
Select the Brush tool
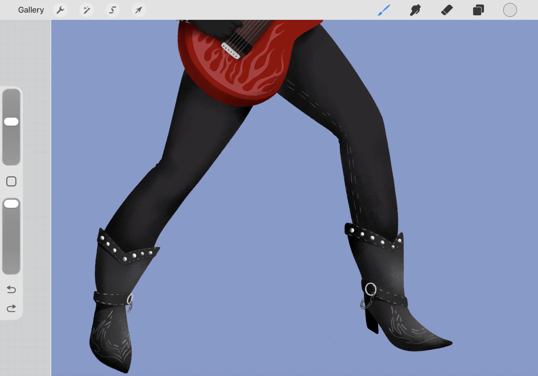[384, 10]
